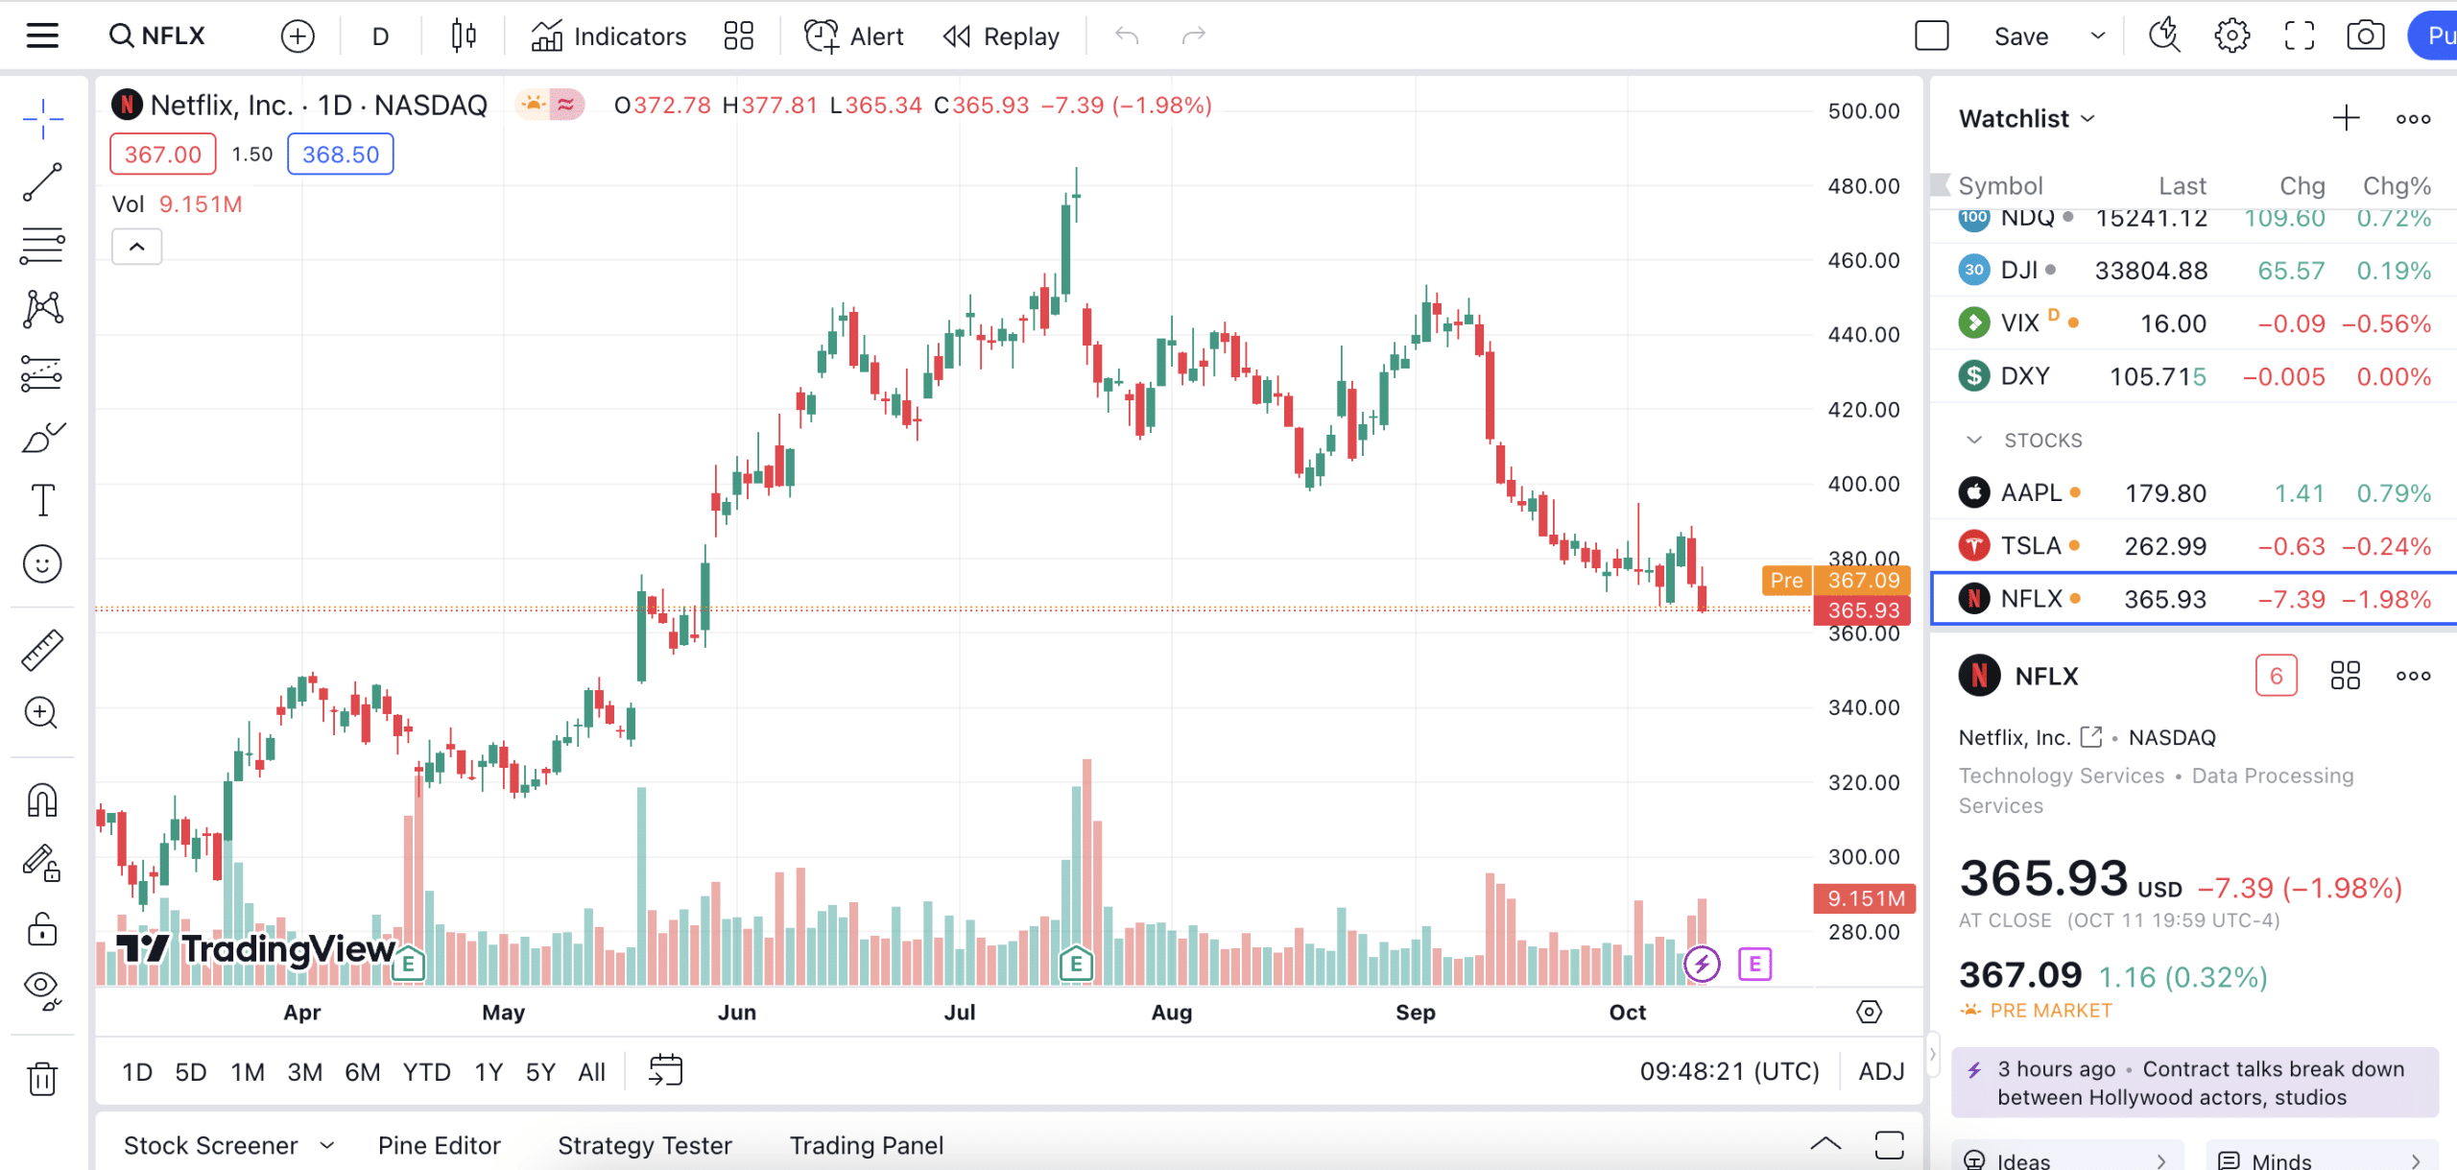Open the Fibonacci retracement tools
The image size is (2457, 1170).
42,246
